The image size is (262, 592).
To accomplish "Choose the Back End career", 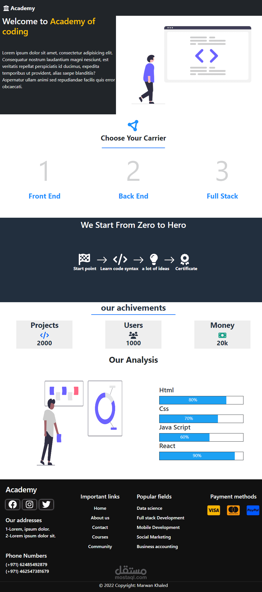I will (x=133, y=196).
